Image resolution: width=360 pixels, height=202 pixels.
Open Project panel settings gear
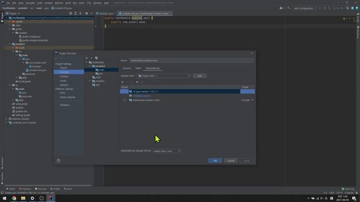pos(87,13)
